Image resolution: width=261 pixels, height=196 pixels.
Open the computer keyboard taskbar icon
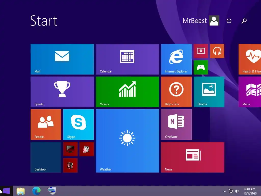tap(52, 191)
